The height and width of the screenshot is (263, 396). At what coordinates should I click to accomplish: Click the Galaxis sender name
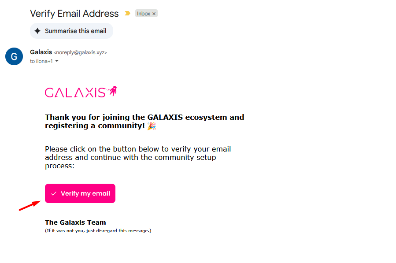[x=41, y=52]
